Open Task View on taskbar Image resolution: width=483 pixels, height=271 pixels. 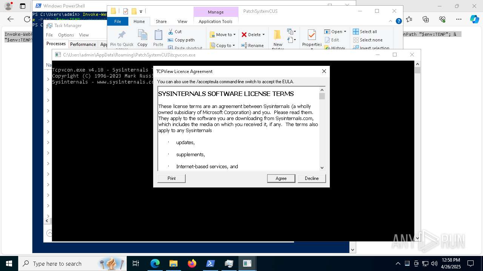click(x=136, y=263)
